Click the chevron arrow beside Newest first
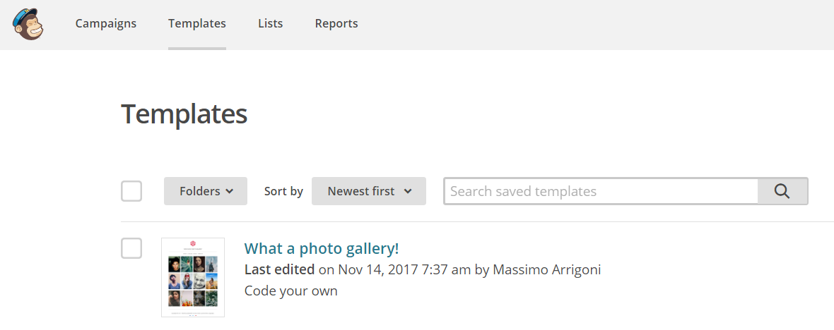 (408, 192)
